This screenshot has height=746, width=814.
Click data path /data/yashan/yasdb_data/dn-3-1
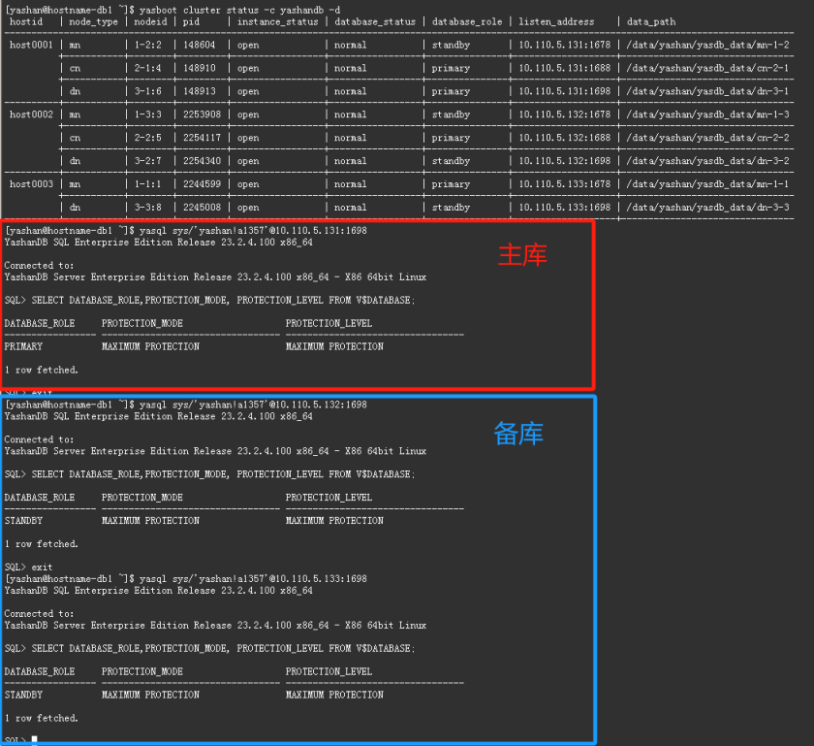click(708, 91)
